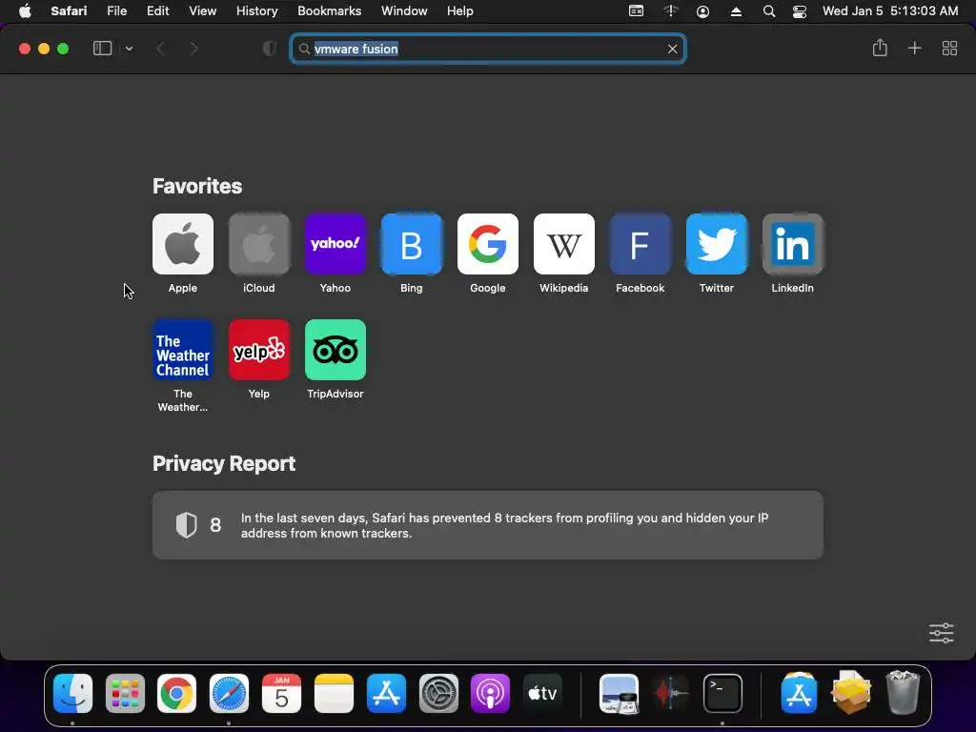This screenshot has height=732, width=976.
Task: Click the Privacy Report heading
Action: [224, 464]
